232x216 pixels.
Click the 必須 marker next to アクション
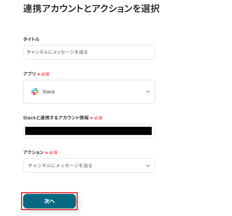[x=53, y=153]
